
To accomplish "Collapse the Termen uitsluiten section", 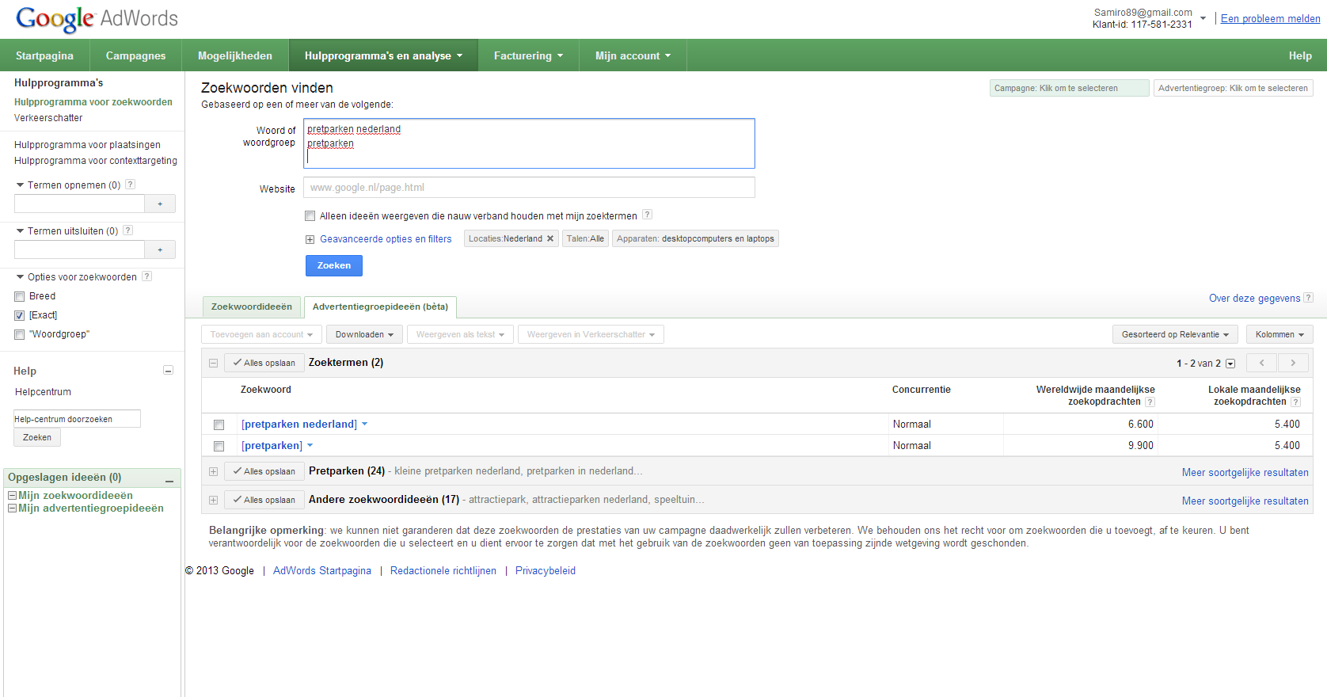I will 21,230.
